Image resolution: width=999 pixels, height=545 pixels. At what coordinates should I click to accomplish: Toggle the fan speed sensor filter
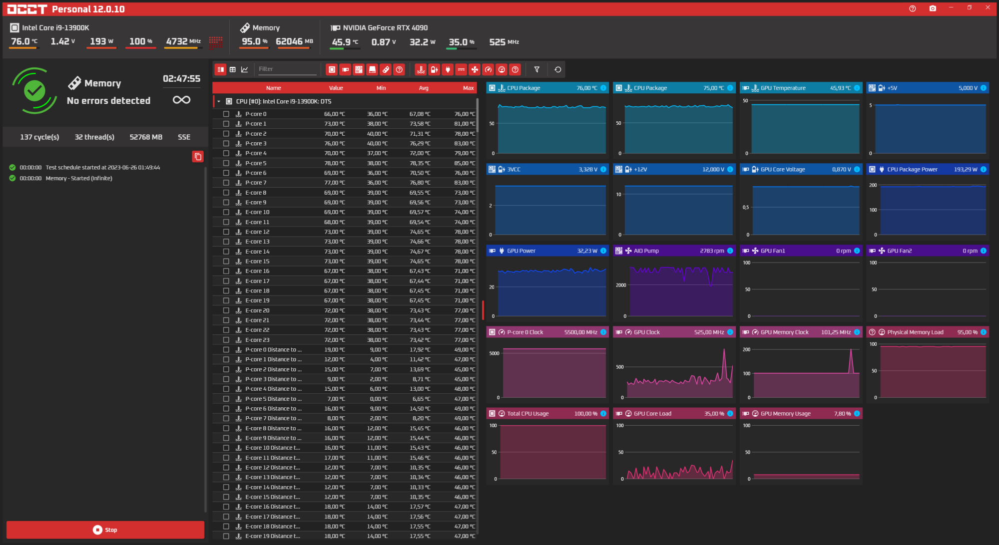coord(475,69)
